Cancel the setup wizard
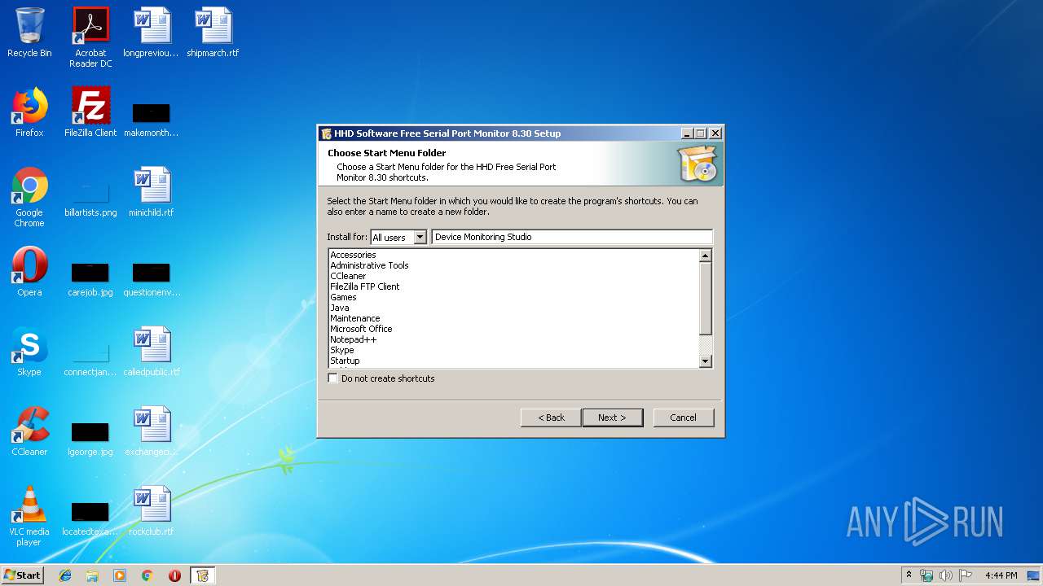The image size is (1043, 586). coord(683,418)
